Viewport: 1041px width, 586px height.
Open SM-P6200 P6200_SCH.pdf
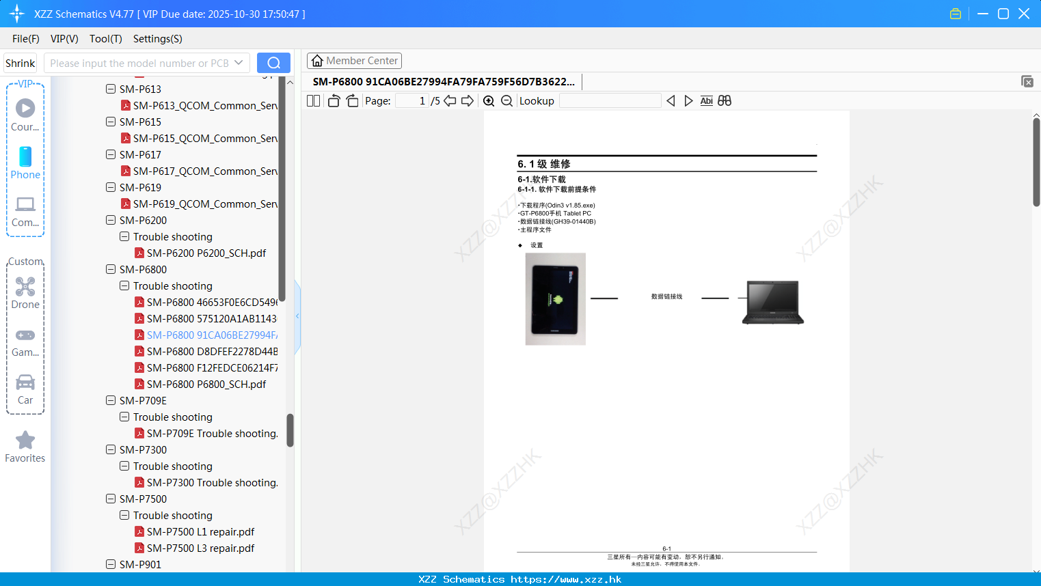[x=200, y=253]
